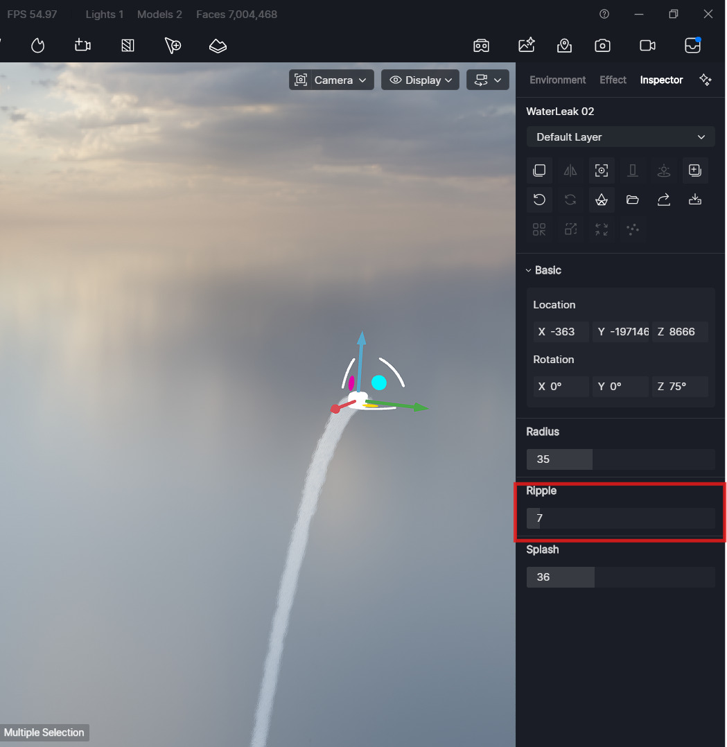Click the map location pin icon

pos(564,46)
